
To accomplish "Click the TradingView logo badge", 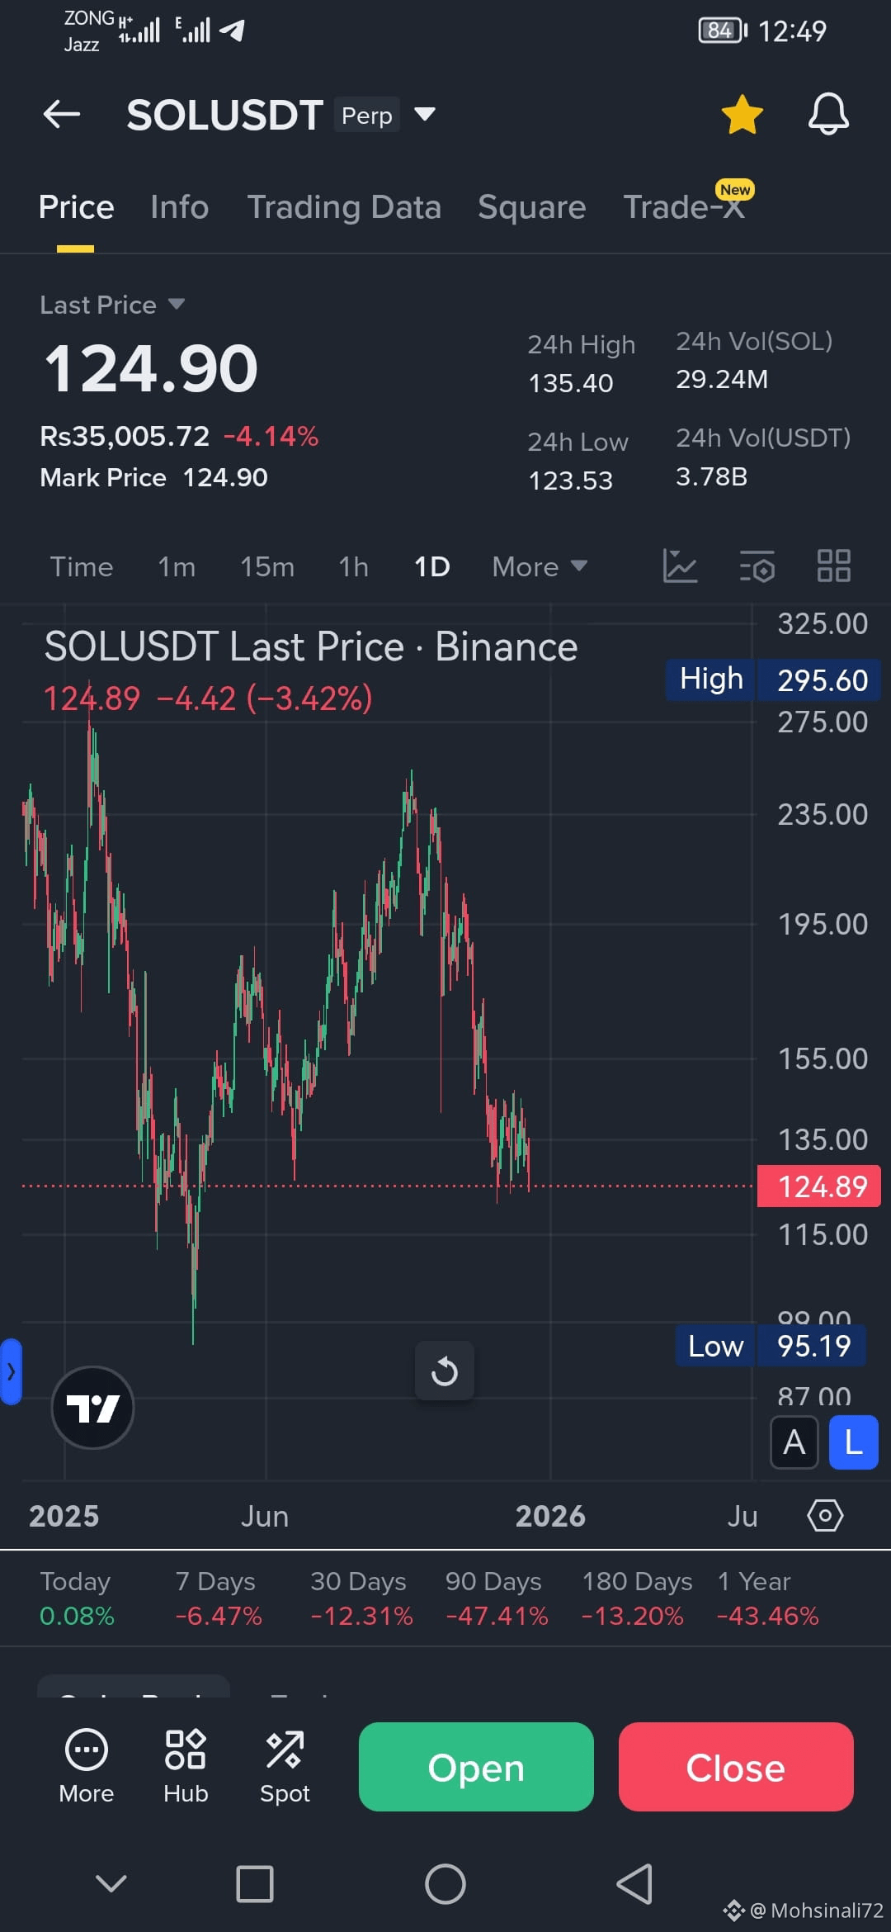I will [92, 1407].
